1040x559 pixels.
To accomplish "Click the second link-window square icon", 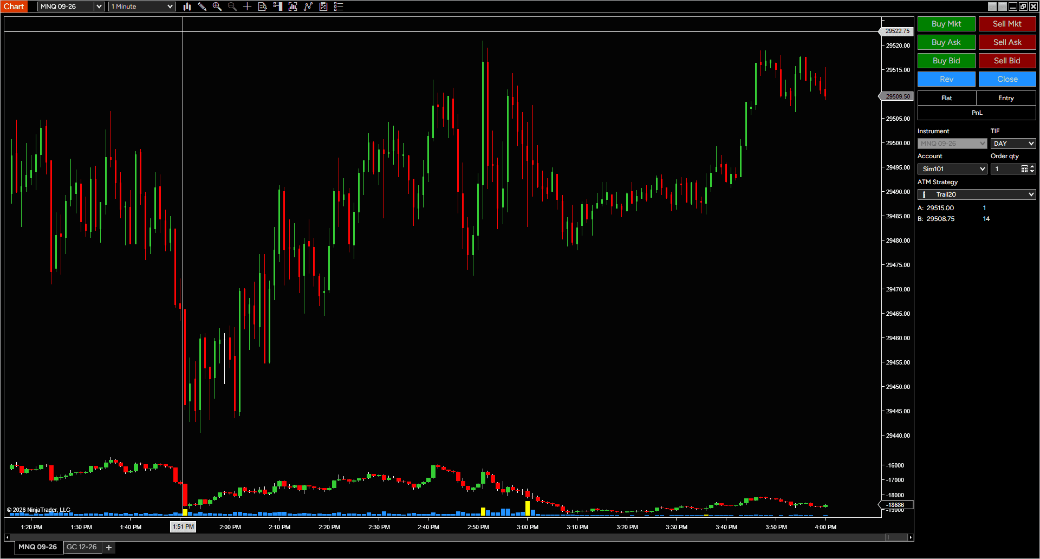I will [x=1003, y=6].
